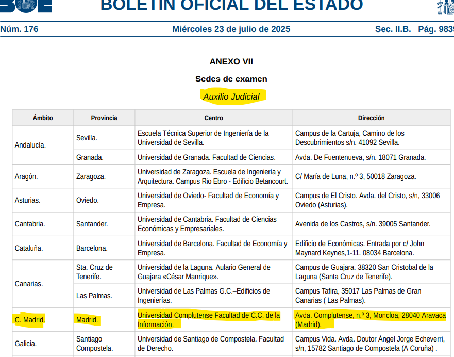454x357 pixels.
Task: Click the "Universidad de Zaragoza" centre cell
Action: pyautogui.click(x=214, y=176)
